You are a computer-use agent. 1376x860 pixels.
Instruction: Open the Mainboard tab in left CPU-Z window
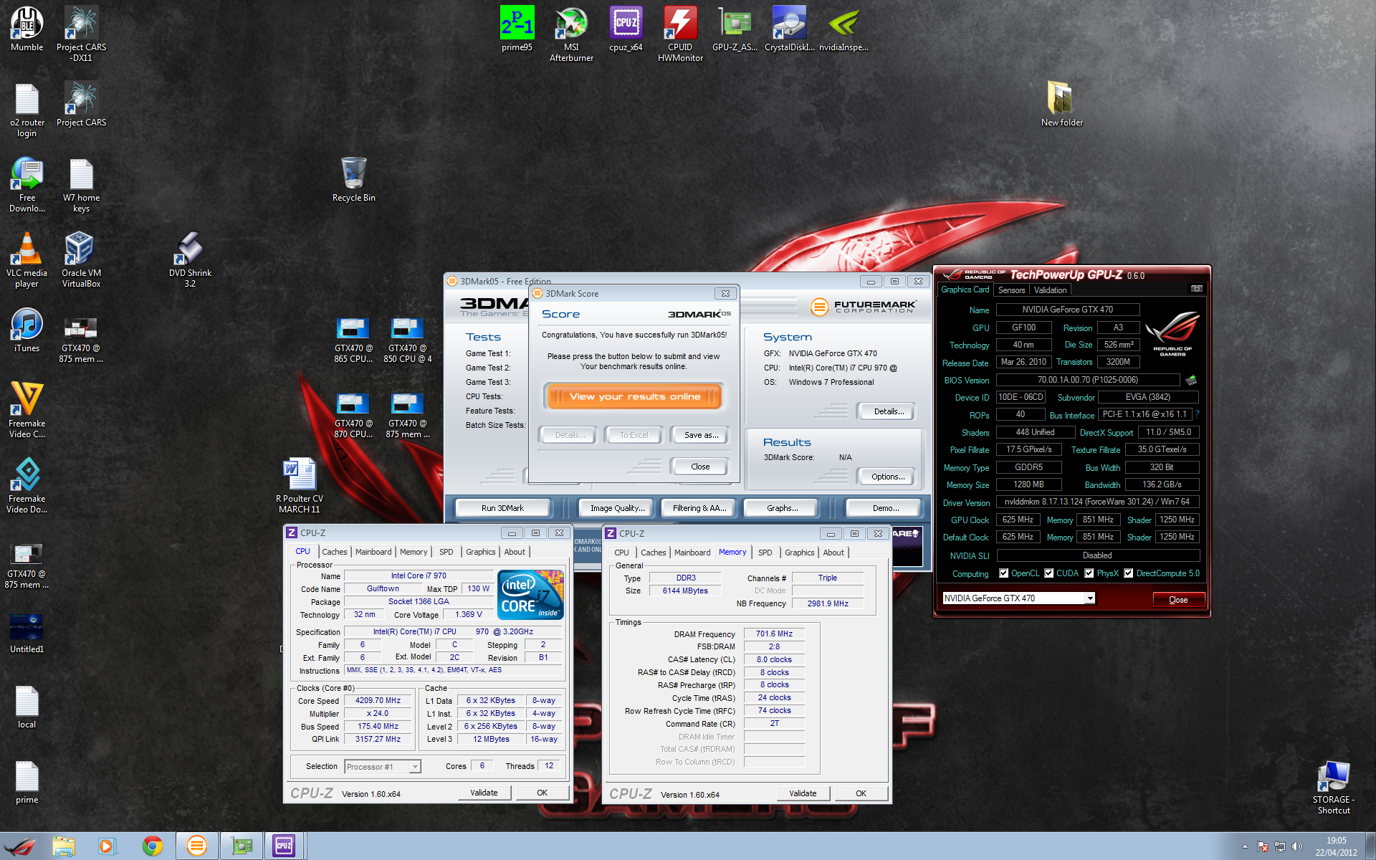[373, 552]
